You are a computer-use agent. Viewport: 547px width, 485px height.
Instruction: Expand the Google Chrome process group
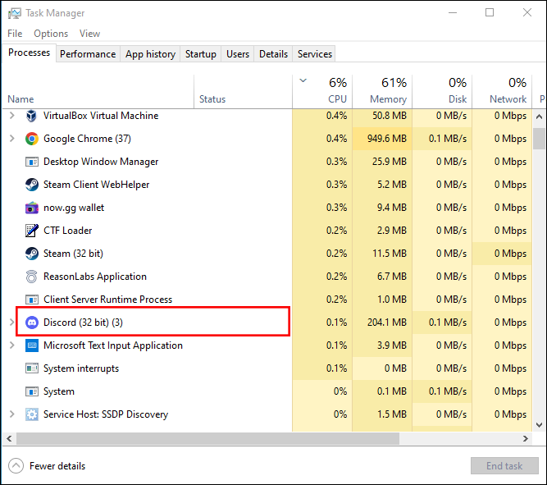(11, 139)
